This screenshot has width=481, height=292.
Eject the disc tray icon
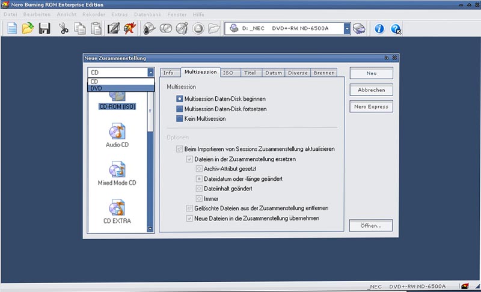(x=198, y=28)
